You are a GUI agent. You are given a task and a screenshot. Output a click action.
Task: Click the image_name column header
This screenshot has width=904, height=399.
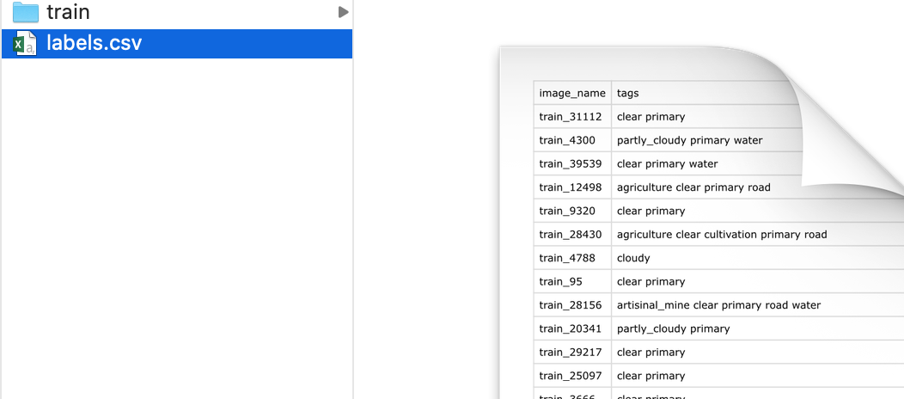coord(572,93)
